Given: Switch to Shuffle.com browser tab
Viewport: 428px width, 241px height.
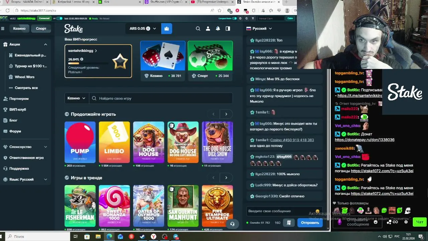Looking at the screenshot, I should pyautogui.click(x=166, y=2).
